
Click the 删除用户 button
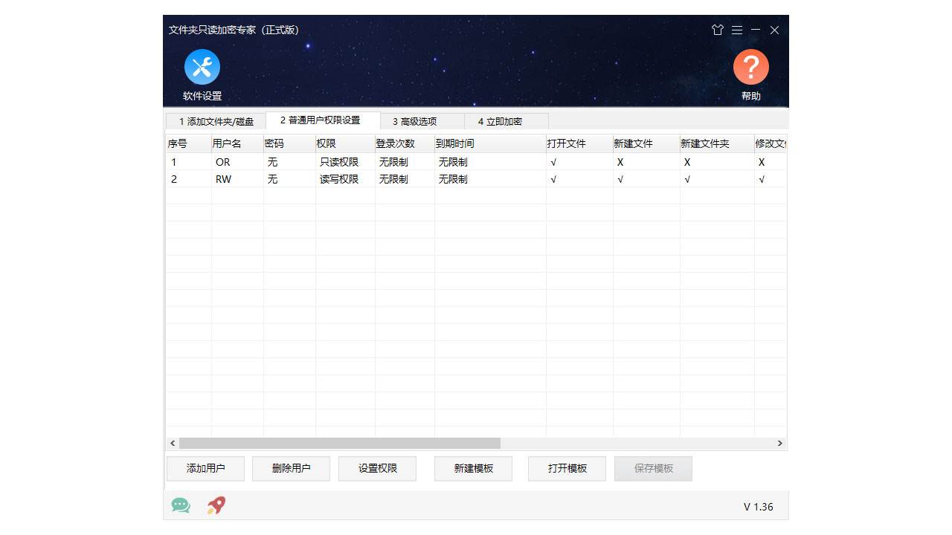click(x=291, y=469)
